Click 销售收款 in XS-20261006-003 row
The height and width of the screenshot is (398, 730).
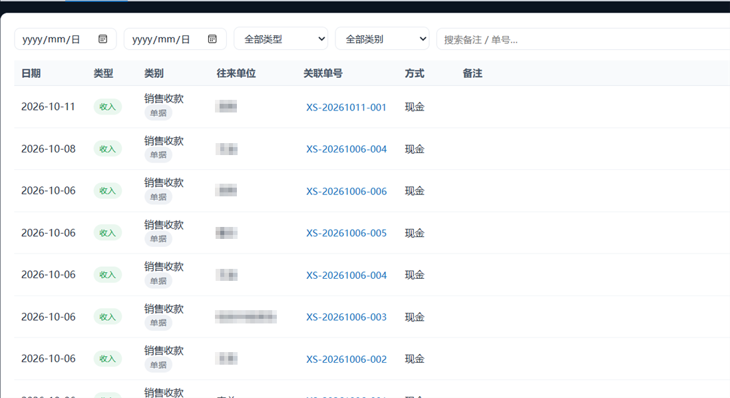(x=164, y=309)
